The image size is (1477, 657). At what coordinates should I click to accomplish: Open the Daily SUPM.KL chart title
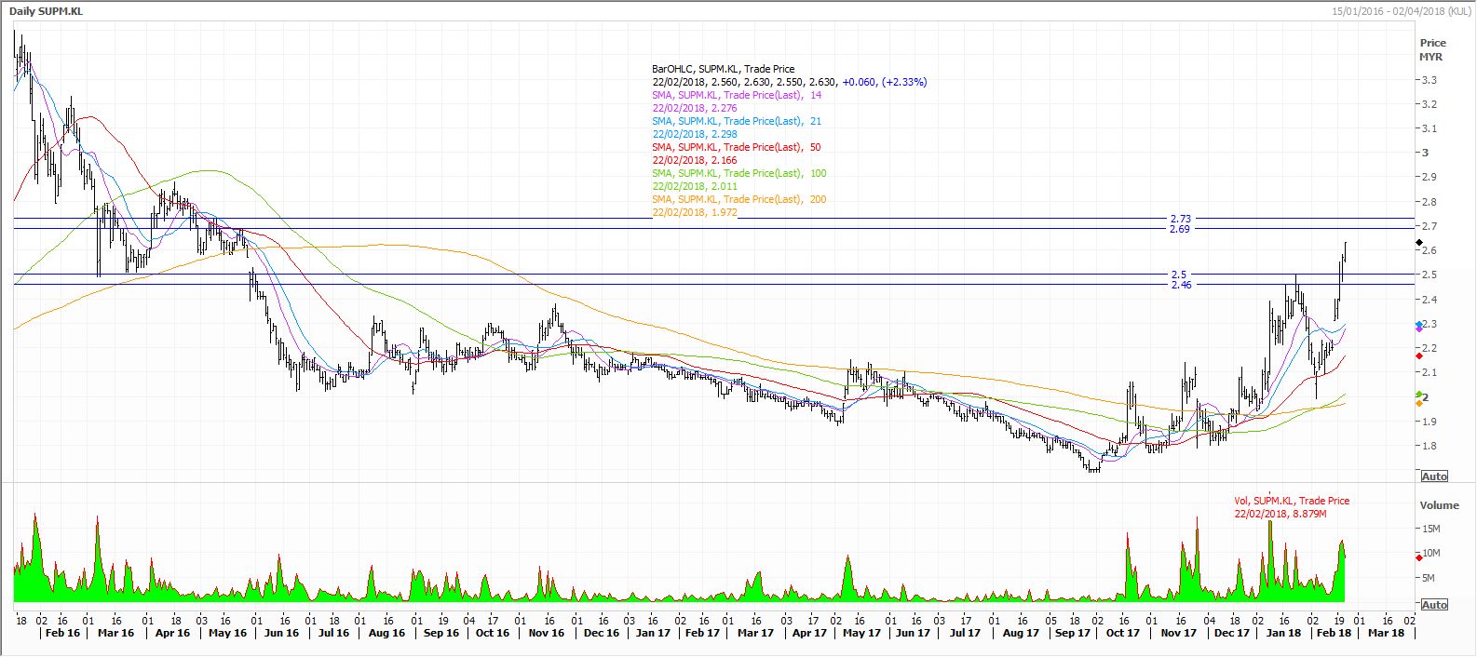point(48,8)
